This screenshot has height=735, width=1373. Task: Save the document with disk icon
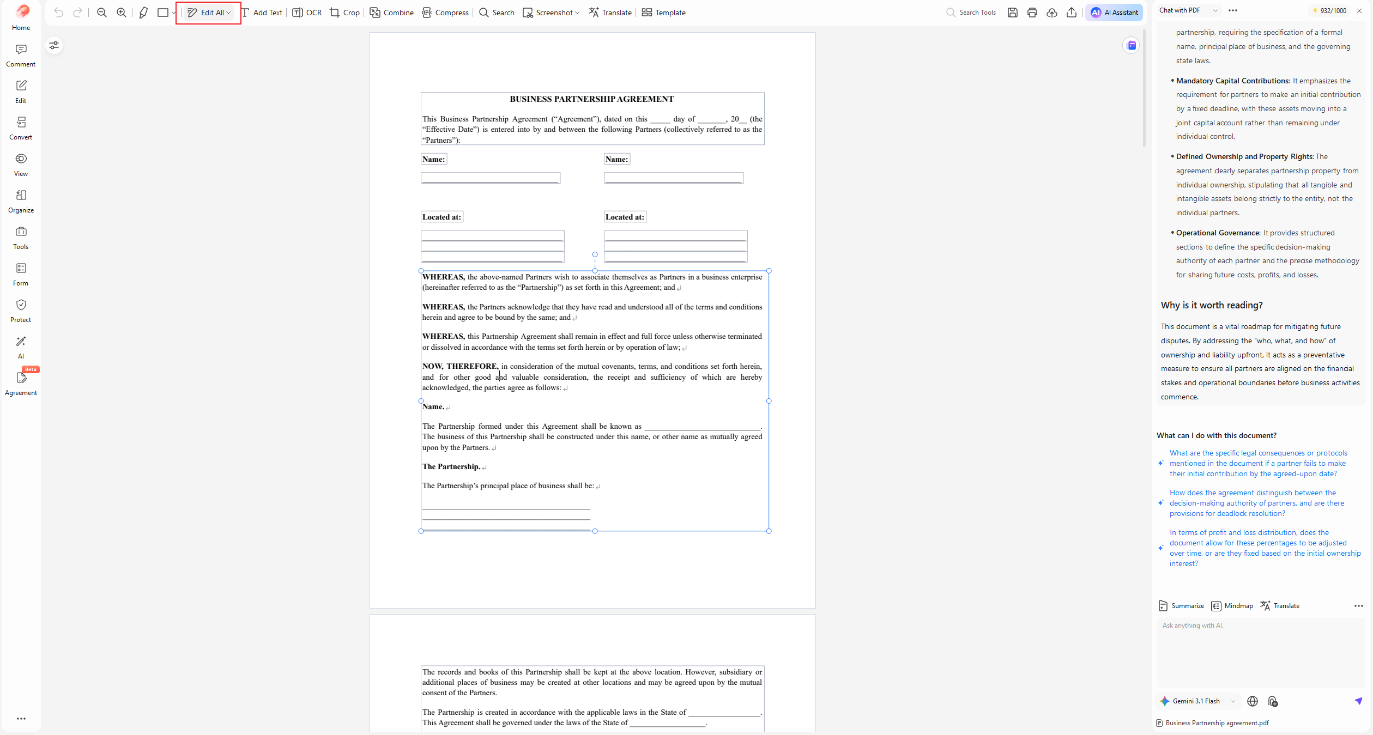pos(1012,13)
